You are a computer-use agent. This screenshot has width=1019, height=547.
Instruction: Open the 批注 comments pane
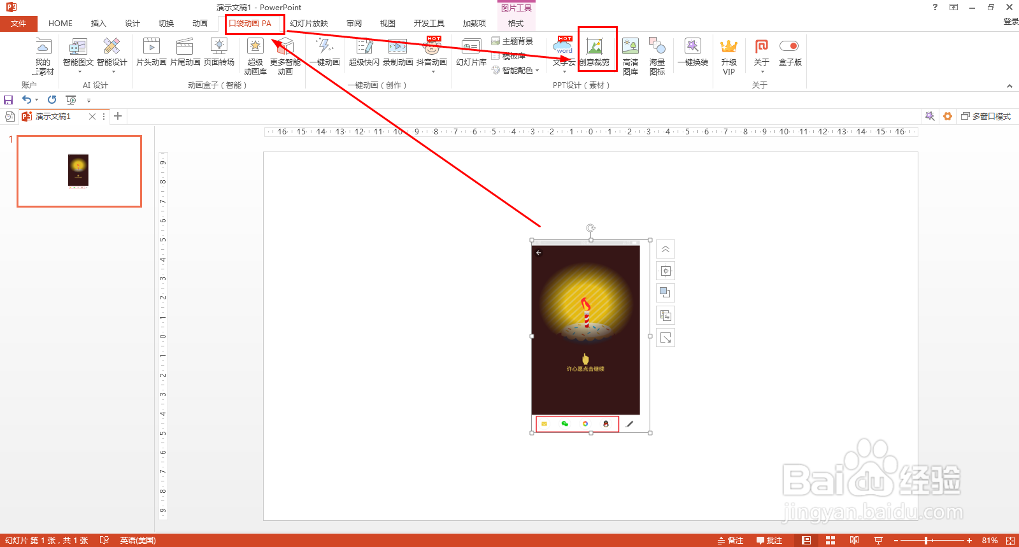[769, 541]
